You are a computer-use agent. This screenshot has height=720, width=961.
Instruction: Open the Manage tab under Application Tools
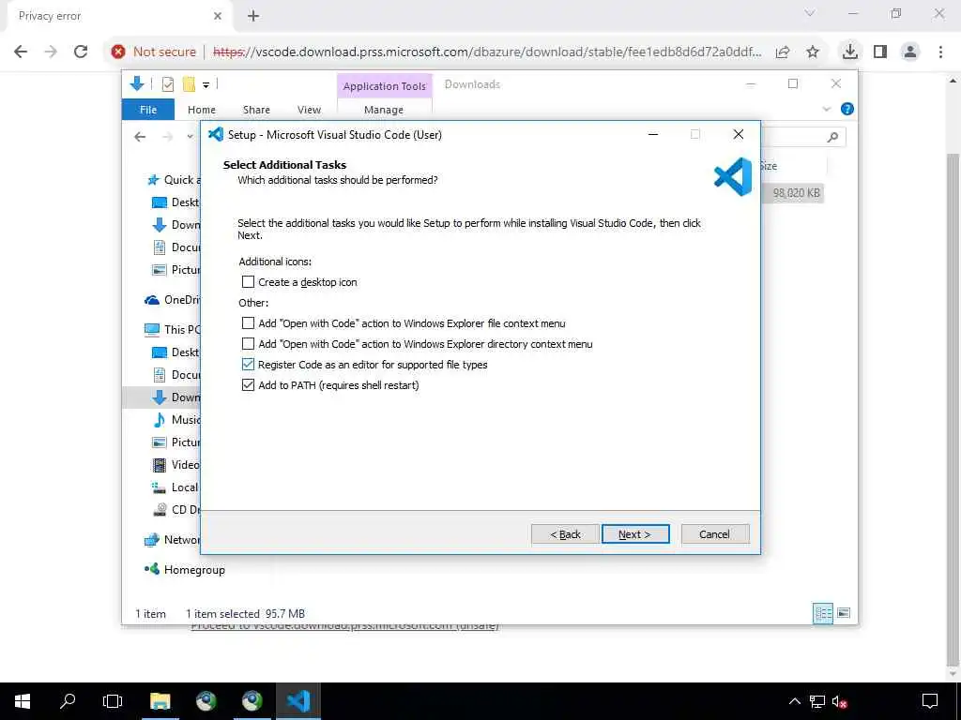[384, 110]
